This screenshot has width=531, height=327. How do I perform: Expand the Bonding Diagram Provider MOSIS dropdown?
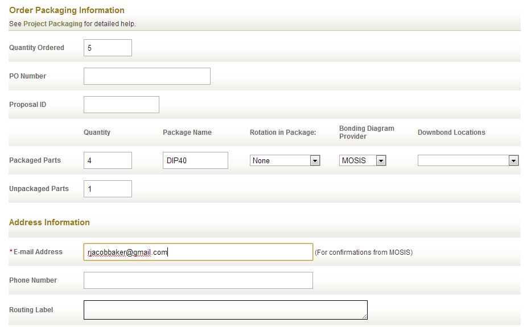point(363,160)
